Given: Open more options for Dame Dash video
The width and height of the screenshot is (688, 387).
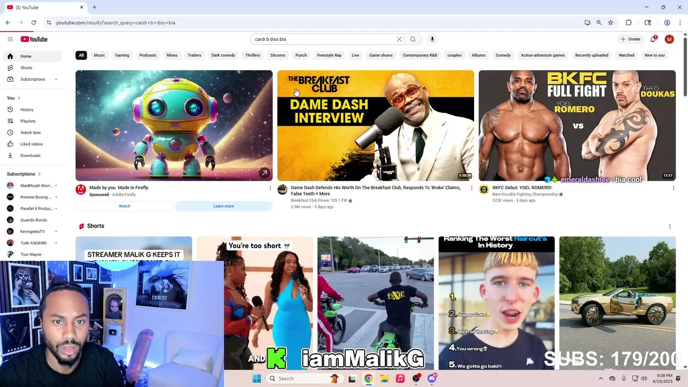Looking at the screenshot, I should [x=471, y=188].
